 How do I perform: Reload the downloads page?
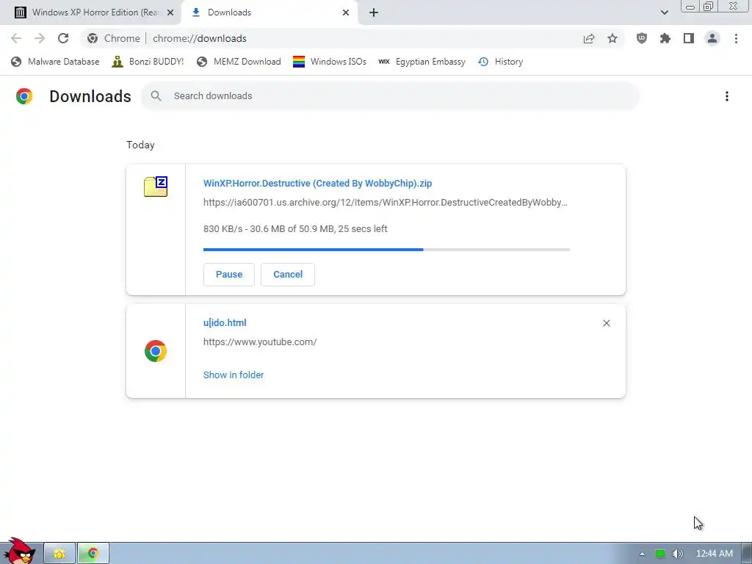(x=63, y=38)
